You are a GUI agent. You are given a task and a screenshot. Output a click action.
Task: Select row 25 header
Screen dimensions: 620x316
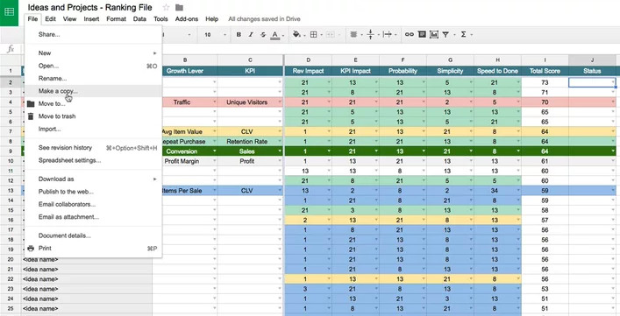coord(11,308)
